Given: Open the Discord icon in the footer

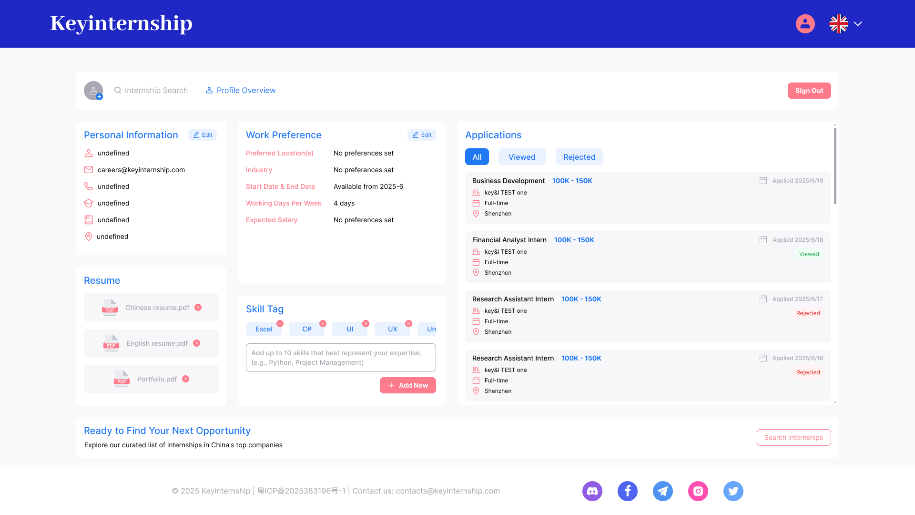Looking at the screenshot, I should (x=592, y=491).
